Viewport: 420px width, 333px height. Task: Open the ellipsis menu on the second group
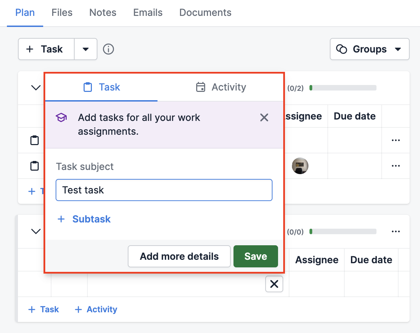[x=395, y=231]
